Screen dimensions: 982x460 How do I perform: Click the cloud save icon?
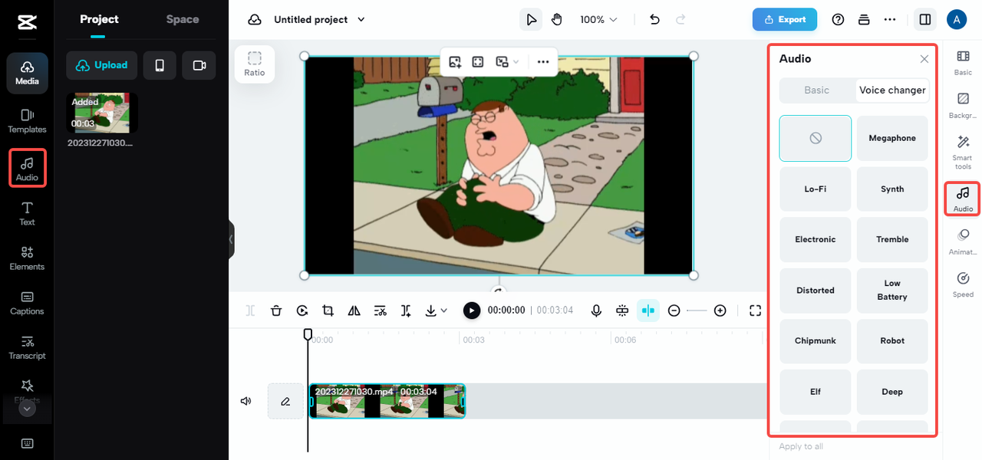[x=255, y=19]
